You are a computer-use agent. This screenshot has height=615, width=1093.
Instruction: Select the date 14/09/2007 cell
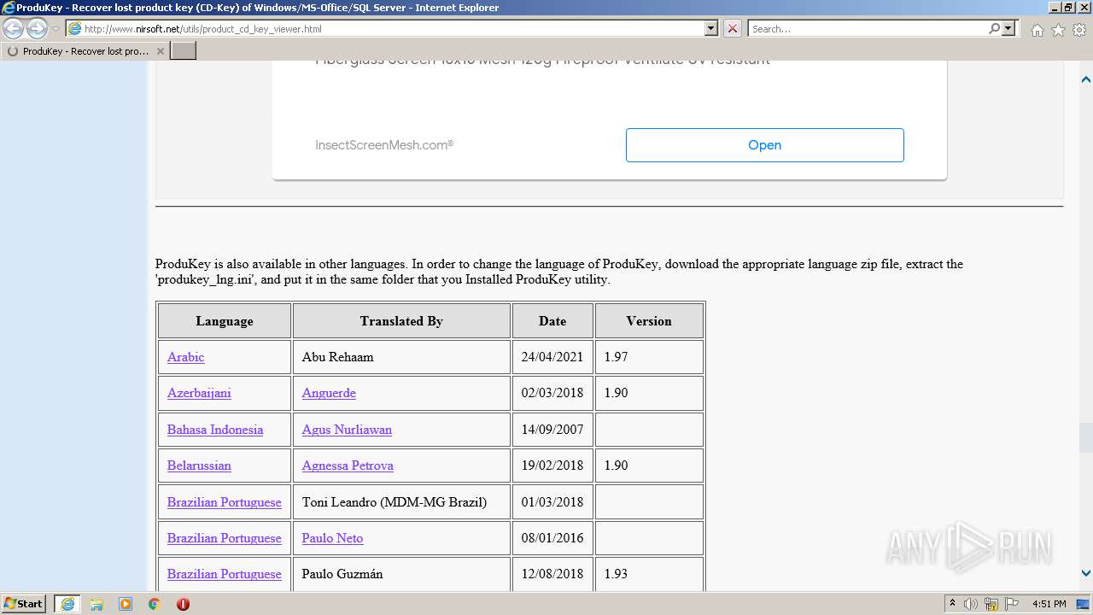[552, 430]
